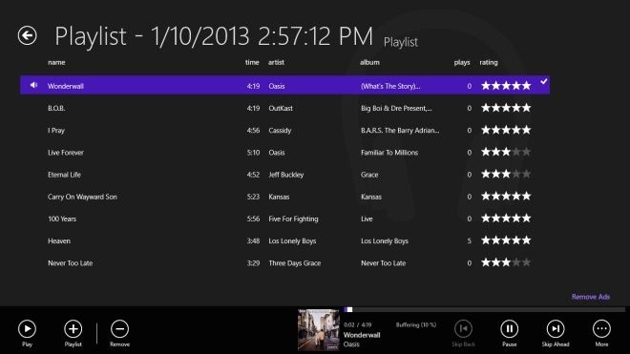Select the 100 Years song
The height and width of the screenshot is (354, 630).
(284, 219)
